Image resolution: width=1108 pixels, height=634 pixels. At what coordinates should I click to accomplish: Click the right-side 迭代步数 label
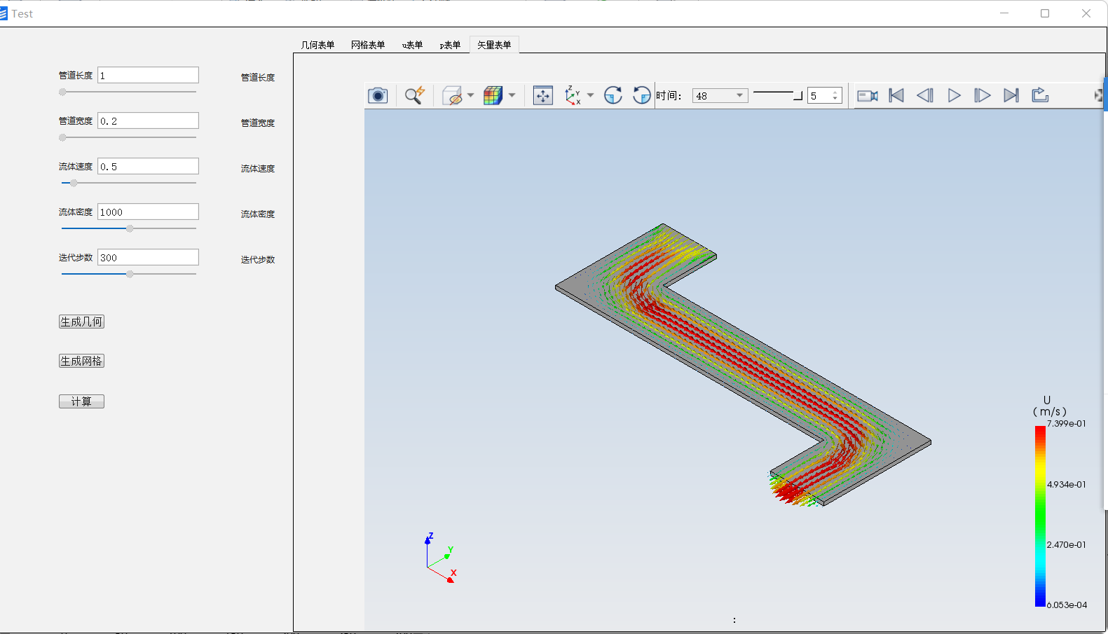258,260
